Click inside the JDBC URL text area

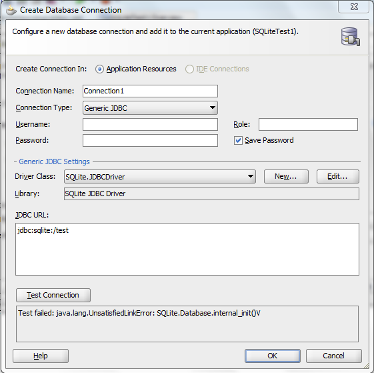click(x=187, y=249)
